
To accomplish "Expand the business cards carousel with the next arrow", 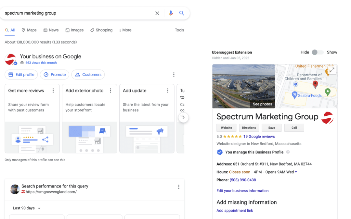I will [x=183, y=117].
